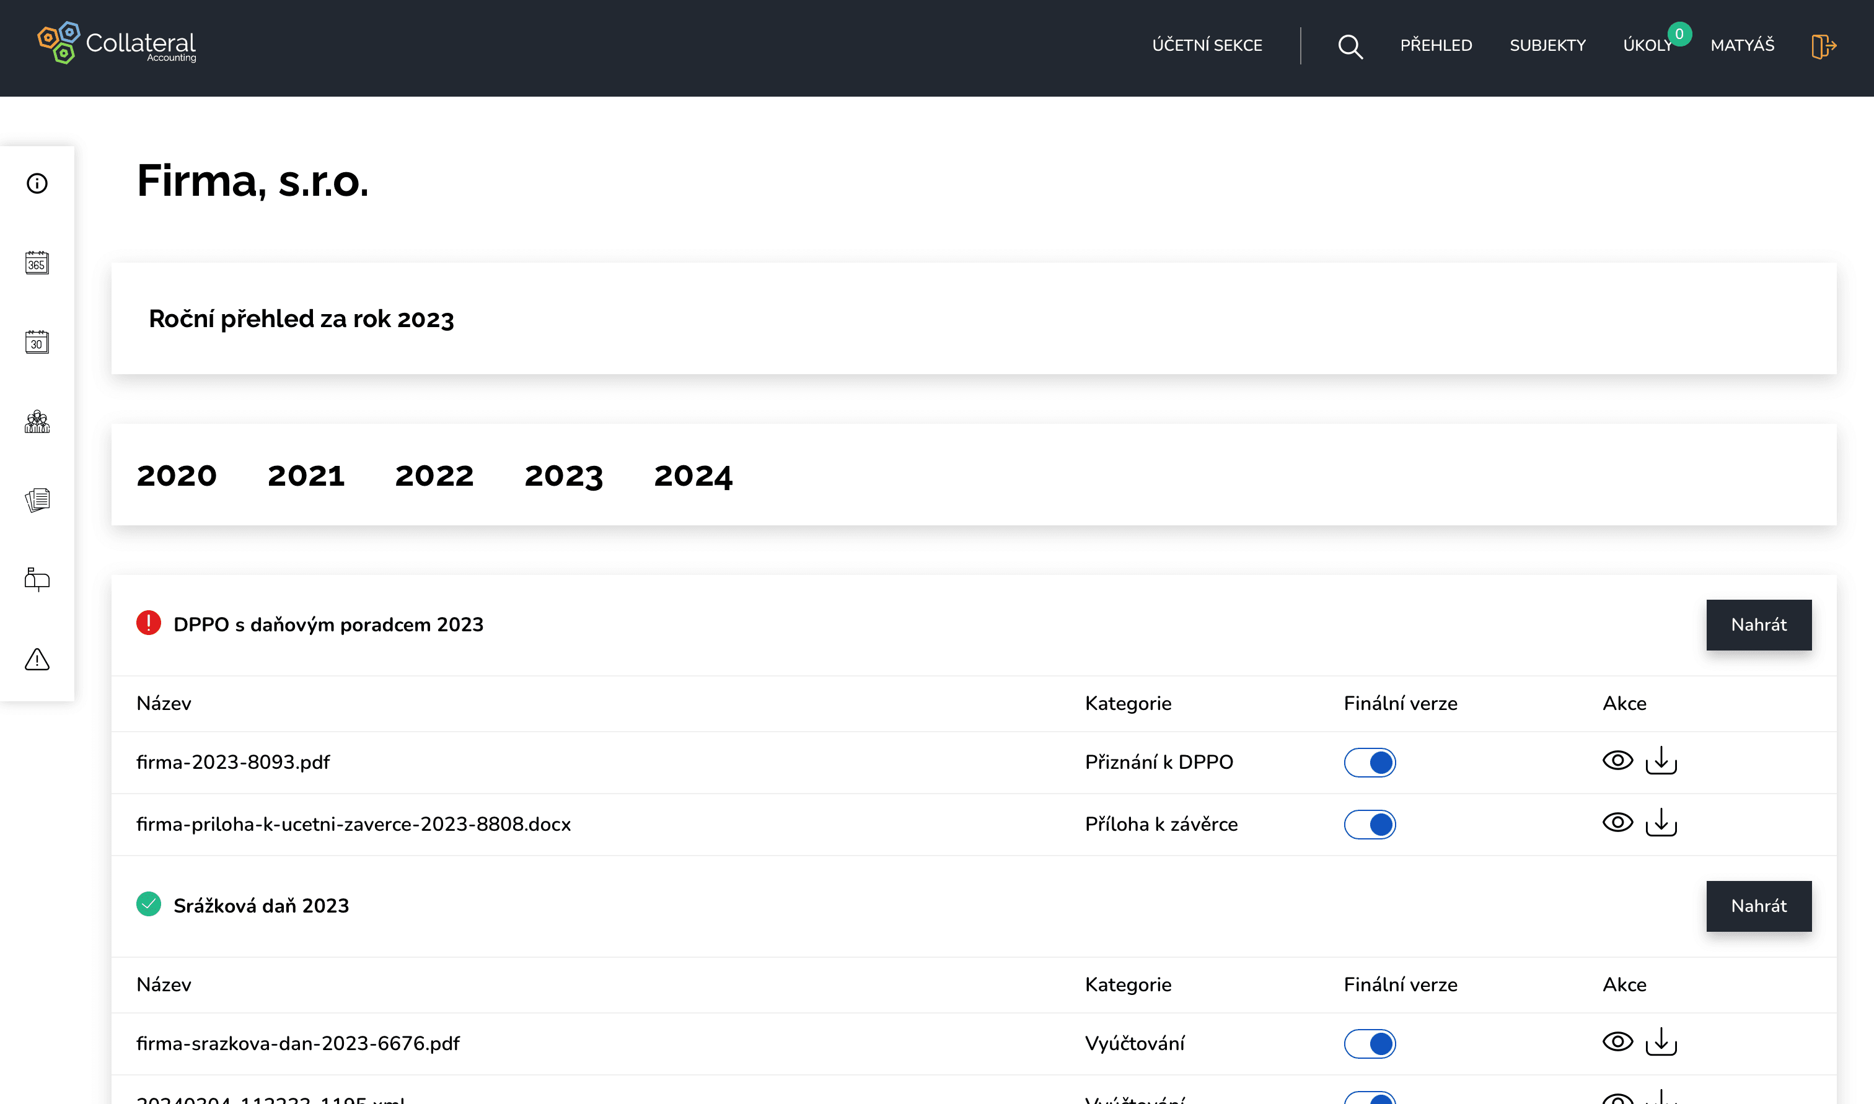Viewport: 1874px width, 1104px height.
Task: Switch to year 2021
Action: pyautogui.click(x=306, y=476)
